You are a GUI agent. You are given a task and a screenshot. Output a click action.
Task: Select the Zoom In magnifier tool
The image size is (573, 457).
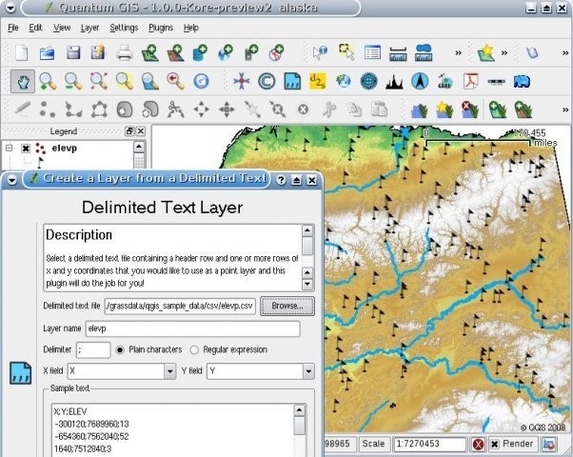click(x=48, y=81)
